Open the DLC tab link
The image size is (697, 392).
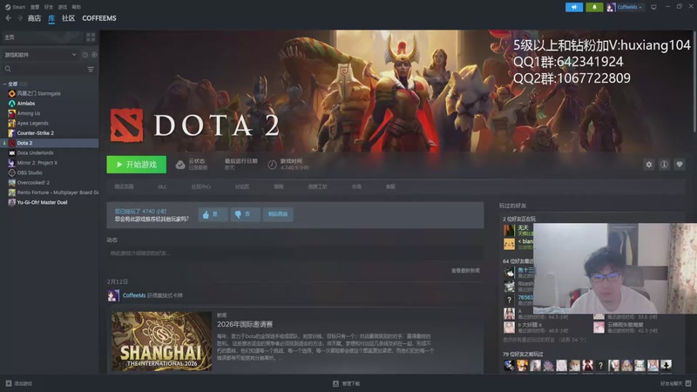[163, 186]
